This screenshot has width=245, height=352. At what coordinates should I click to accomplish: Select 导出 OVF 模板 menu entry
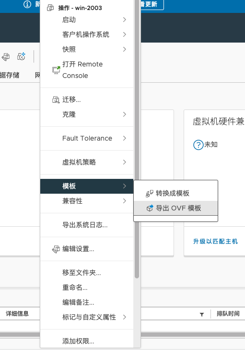[x=175, y=208]
